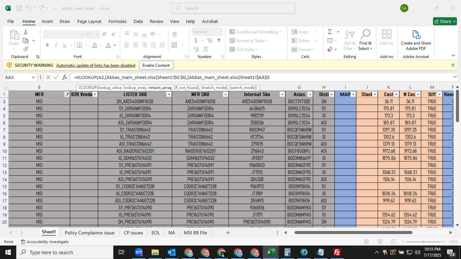
Task: Switch to Policy Complaince issue sheet
Action: tap(89, 233)
